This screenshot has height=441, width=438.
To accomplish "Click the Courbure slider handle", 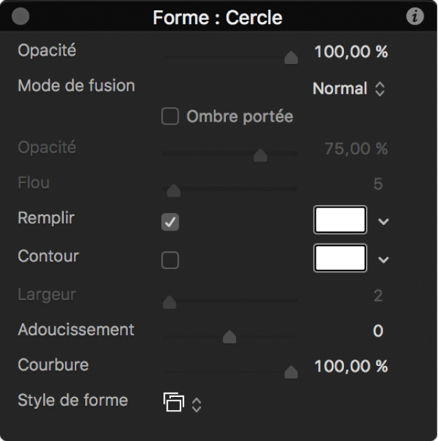I will click(x=291, y=372).
